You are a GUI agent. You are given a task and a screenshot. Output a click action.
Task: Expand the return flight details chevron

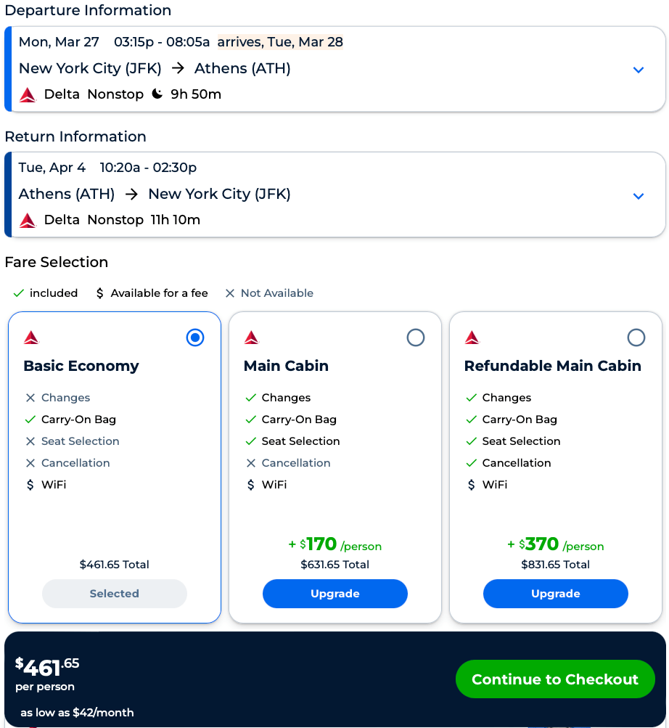[x=639, y=196]
